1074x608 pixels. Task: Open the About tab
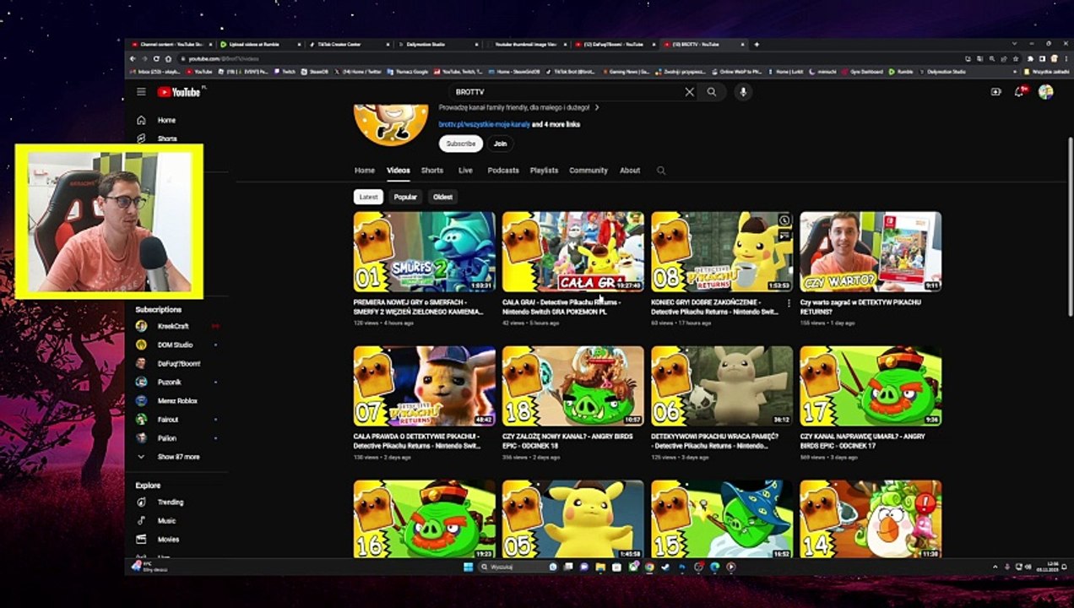click(x=630, y=170)
